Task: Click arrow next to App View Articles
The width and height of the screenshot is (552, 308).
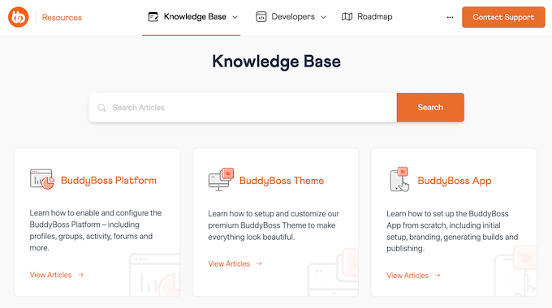Action: point(438,276)
